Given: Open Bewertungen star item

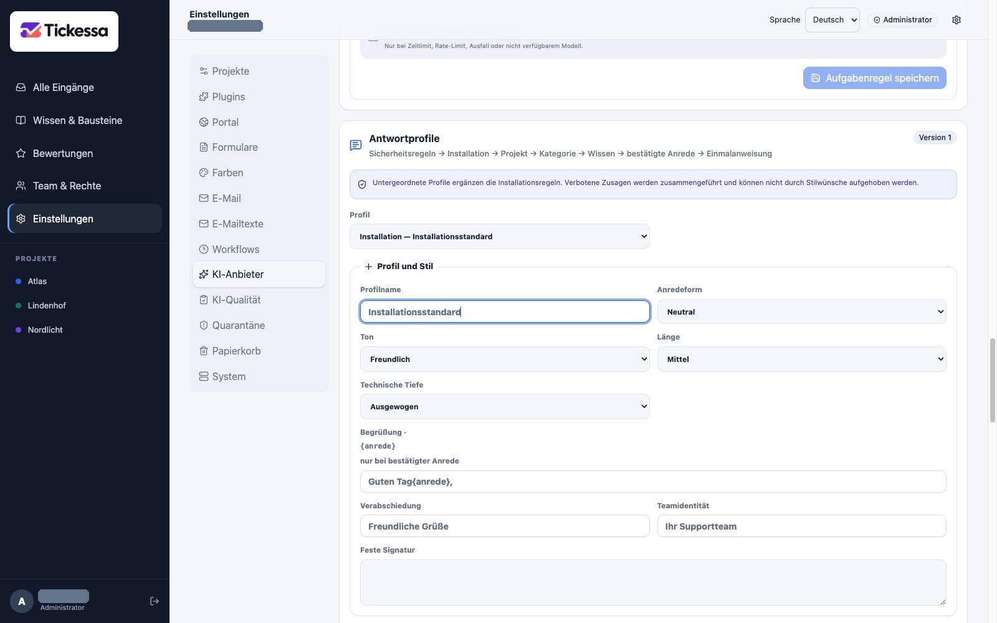Looking at the screenshot, I should (85, 153).
